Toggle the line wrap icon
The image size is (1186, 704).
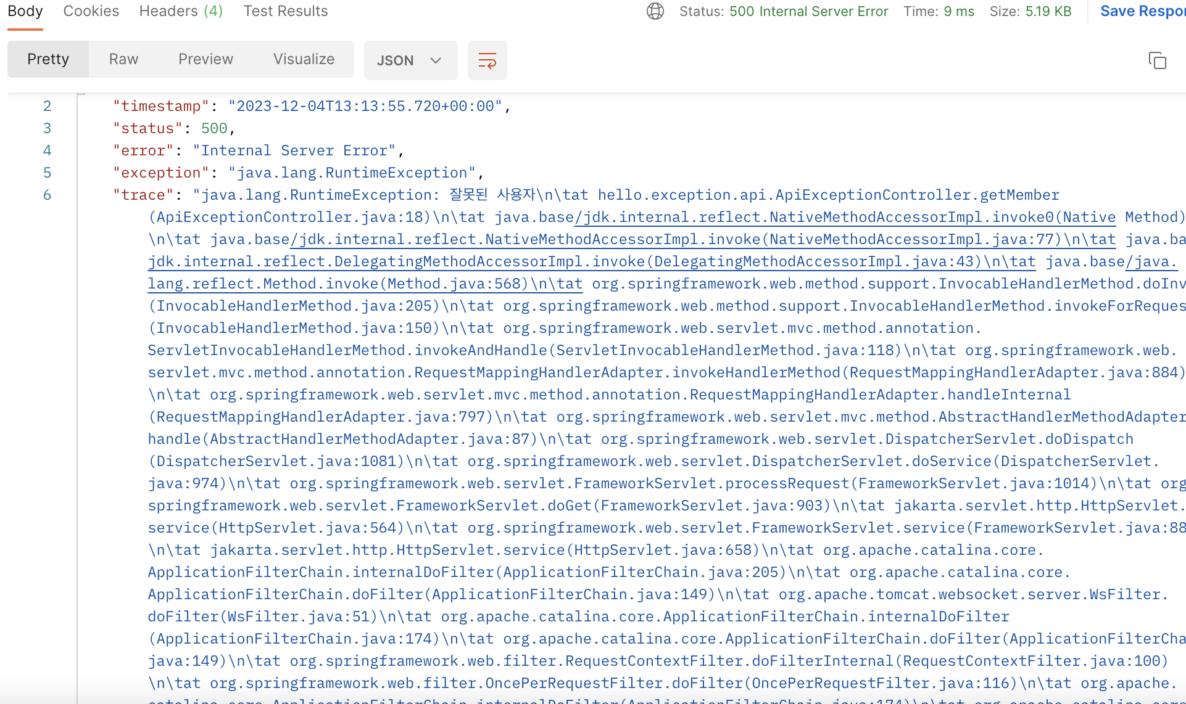487,60
